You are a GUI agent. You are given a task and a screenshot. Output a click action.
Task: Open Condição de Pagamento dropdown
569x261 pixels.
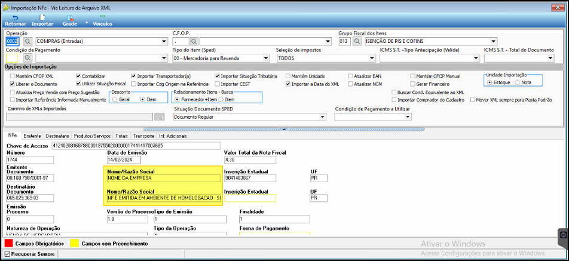click(164, 58)
